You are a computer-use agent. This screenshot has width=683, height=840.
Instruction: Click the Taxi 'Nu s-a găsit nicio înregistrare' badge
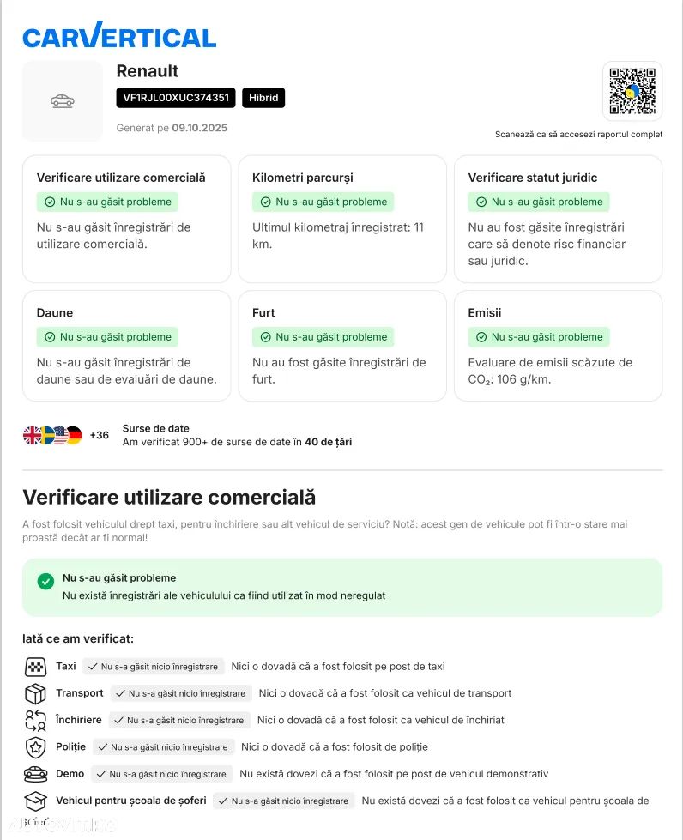154,667
